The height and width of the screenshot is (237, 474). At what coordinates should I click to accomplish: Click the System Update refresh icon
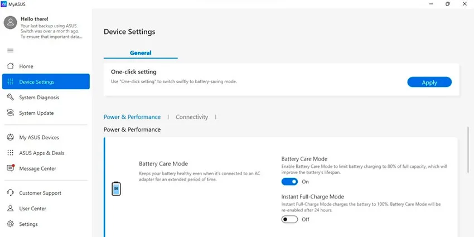coord(10,113)
